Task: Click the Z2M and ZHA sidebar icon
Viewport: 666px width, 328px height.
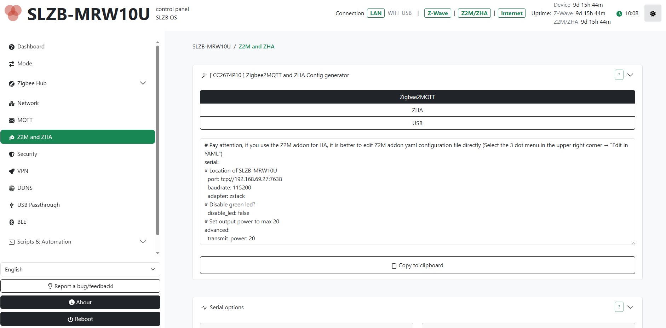Action: coord(12,137)
